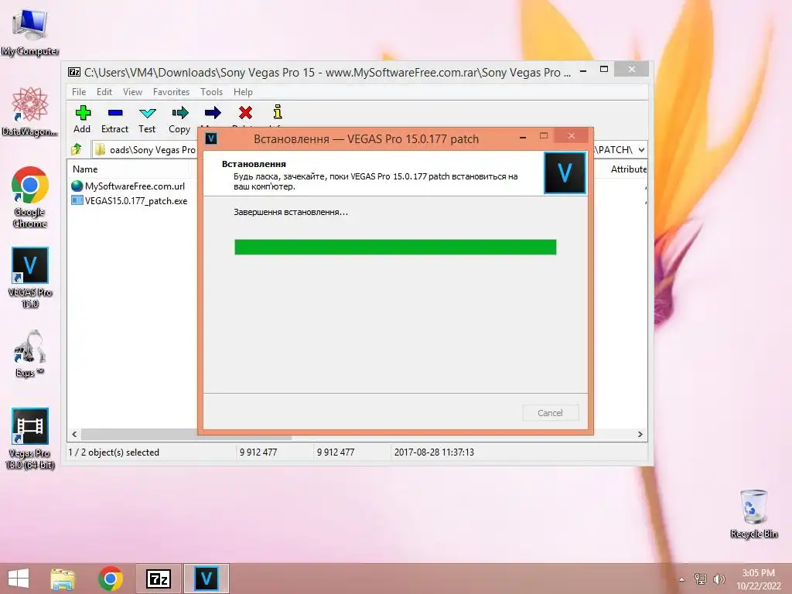
Task: Sort by the Attributes column header
Action: pyautogui.click(x=628, y=169)
